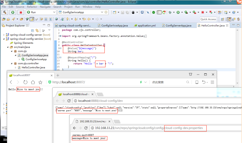The height and width of the screenshot is (143, 242).
Task: Expand the Debug launch dropdown arrow
Action: [174, 12]
